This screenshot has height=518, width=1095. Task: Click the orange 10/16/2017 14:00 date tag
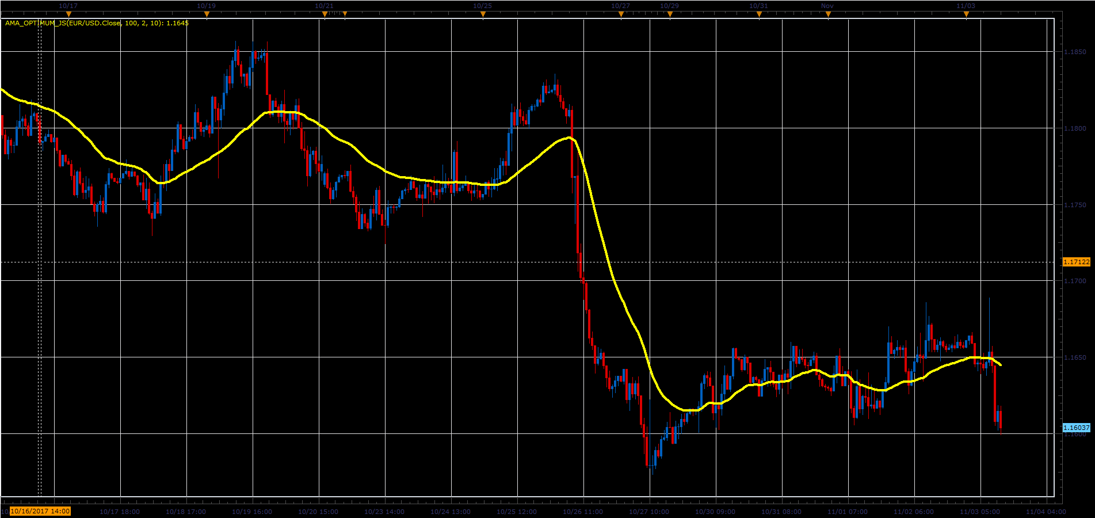pos(40,511)
